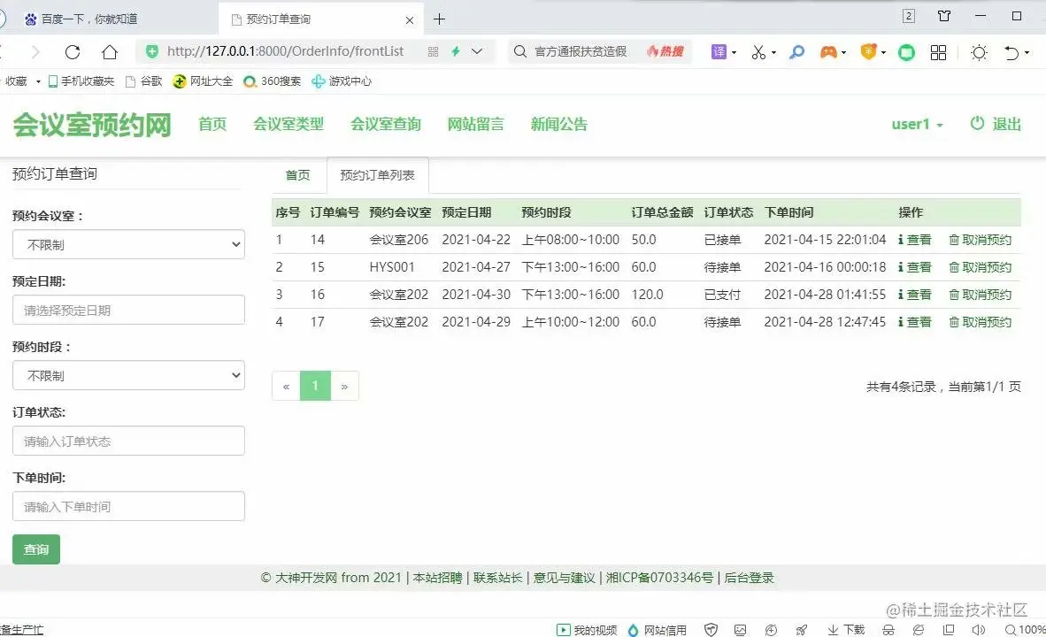The image size is (1046, 637).
Task: Expand the address bar dropdown chevron
Action: (477, 51)
